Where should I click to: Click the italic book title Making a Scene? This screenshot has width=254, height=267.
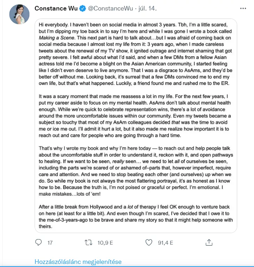56,38
